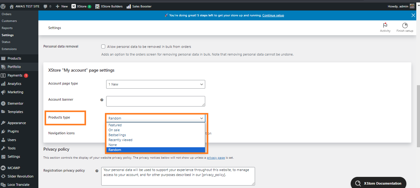Edit the Registration privacy policy text

click(x=178, y=176)
